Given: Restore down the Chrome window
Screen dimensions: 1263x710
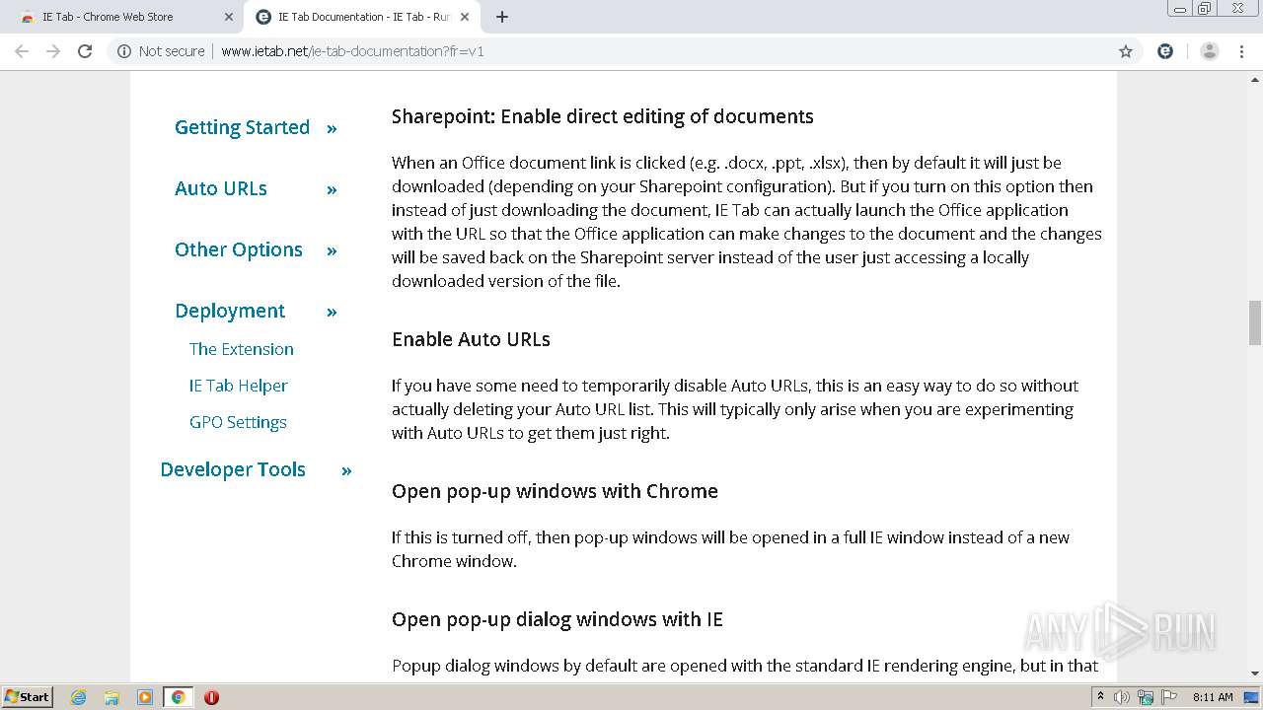Looking at the screenshot, I should point(1205,9).
